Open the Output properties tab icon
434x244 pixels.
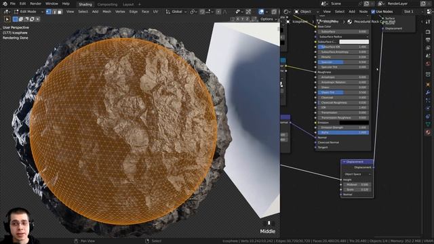tap(428, 41)
